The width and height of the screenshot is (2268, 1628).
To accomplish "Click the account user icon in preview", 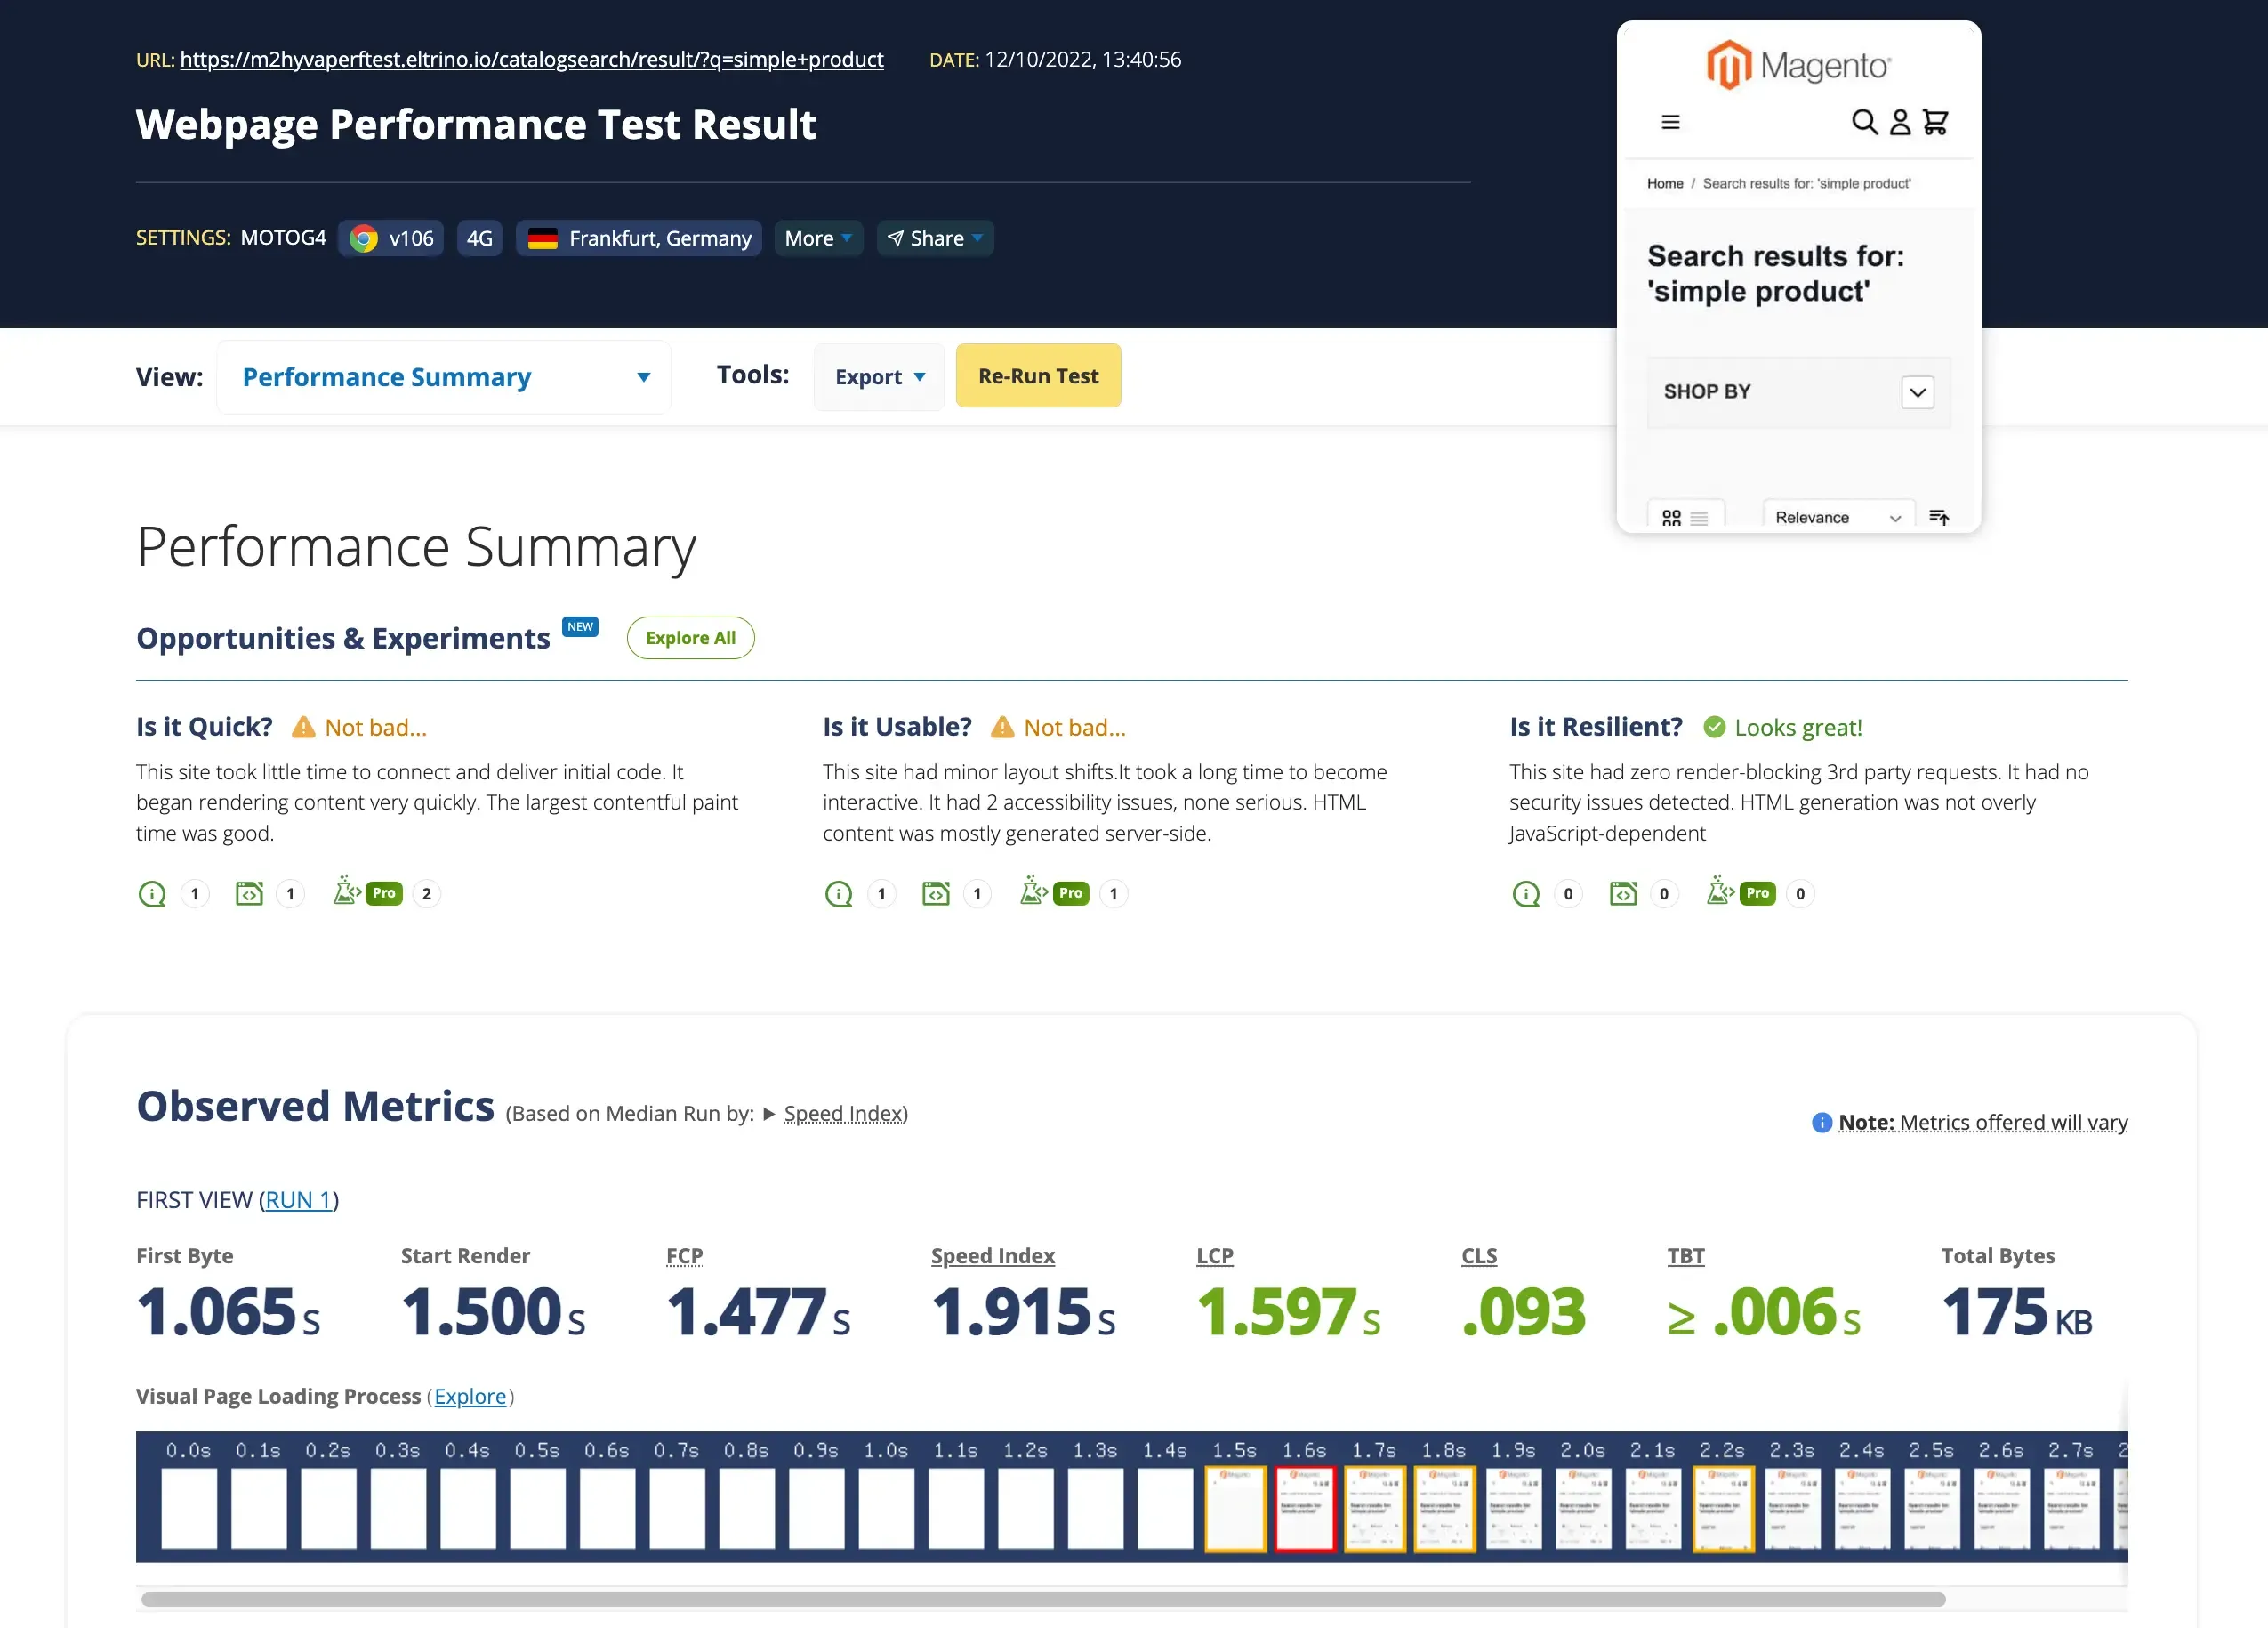I will tap(1900, 122).
